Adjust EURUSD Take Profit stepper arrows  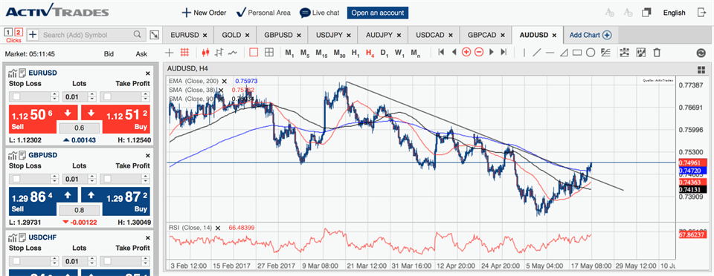click(145, 96)
